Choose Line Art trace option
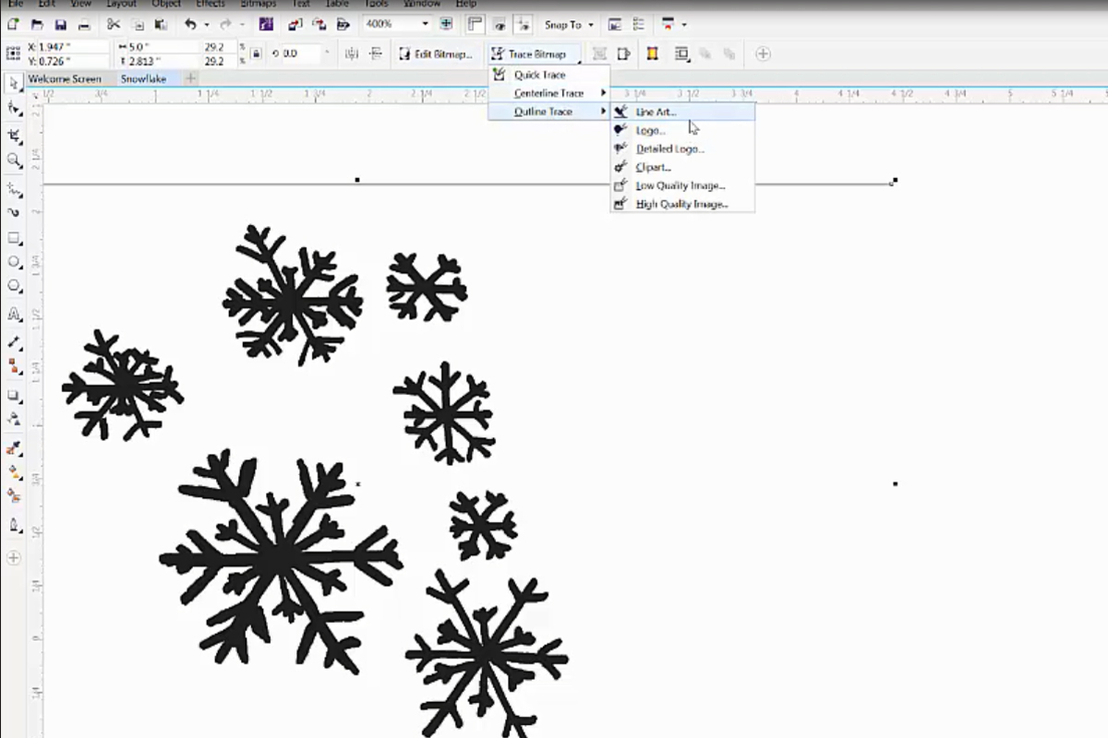The width and height of the screenshot is (1108, 738). [x=683, y=112]
